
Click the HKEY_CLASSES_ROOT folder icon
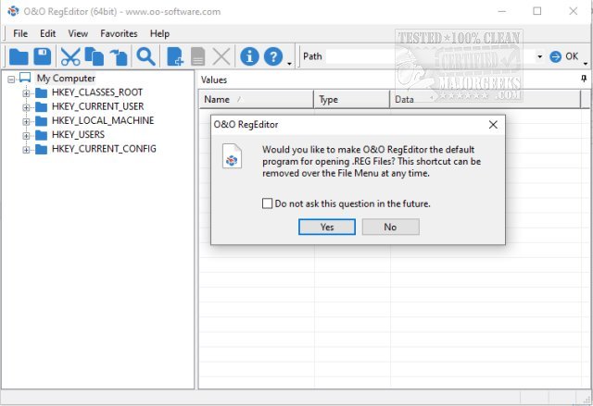pyautogui.click(x=41, y=92)
